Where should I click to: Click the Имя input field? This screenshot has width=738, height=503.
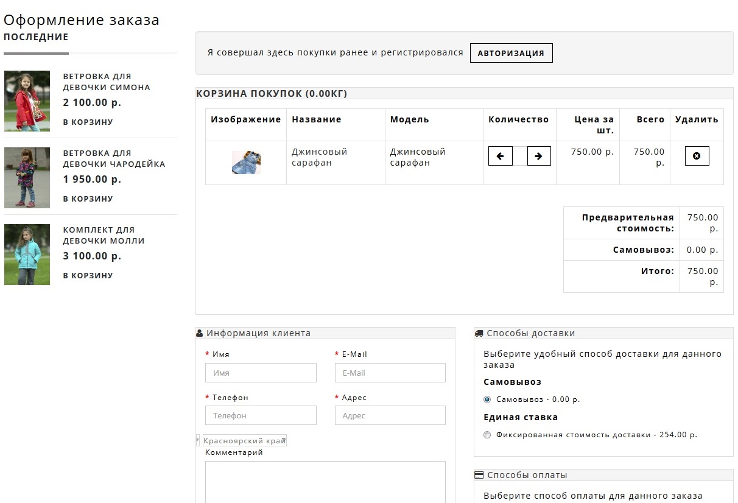click(x=261, y=373)
